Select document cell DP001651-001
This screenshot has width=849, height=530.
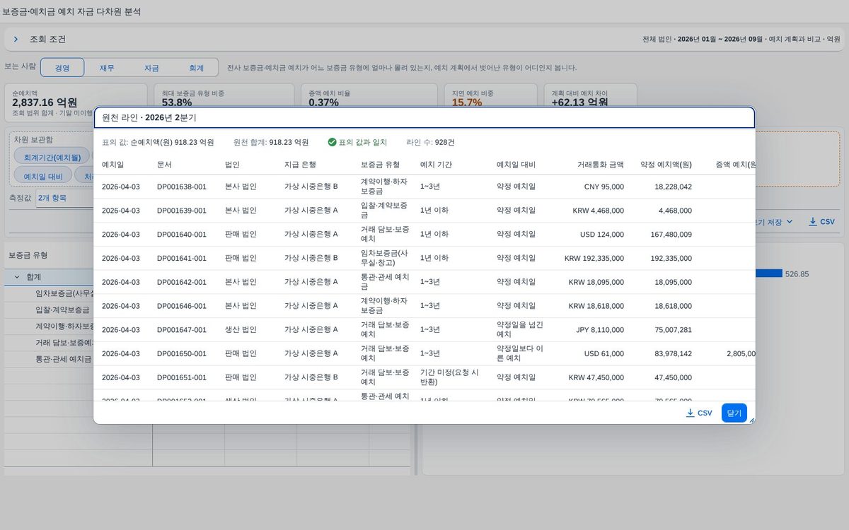pyautogui.click(x=182, y=378)
